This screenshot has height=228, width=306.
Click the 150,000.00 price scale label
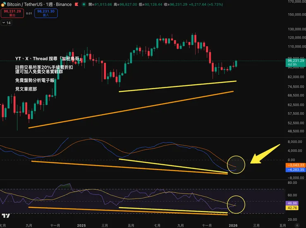[x=297, y=14]
